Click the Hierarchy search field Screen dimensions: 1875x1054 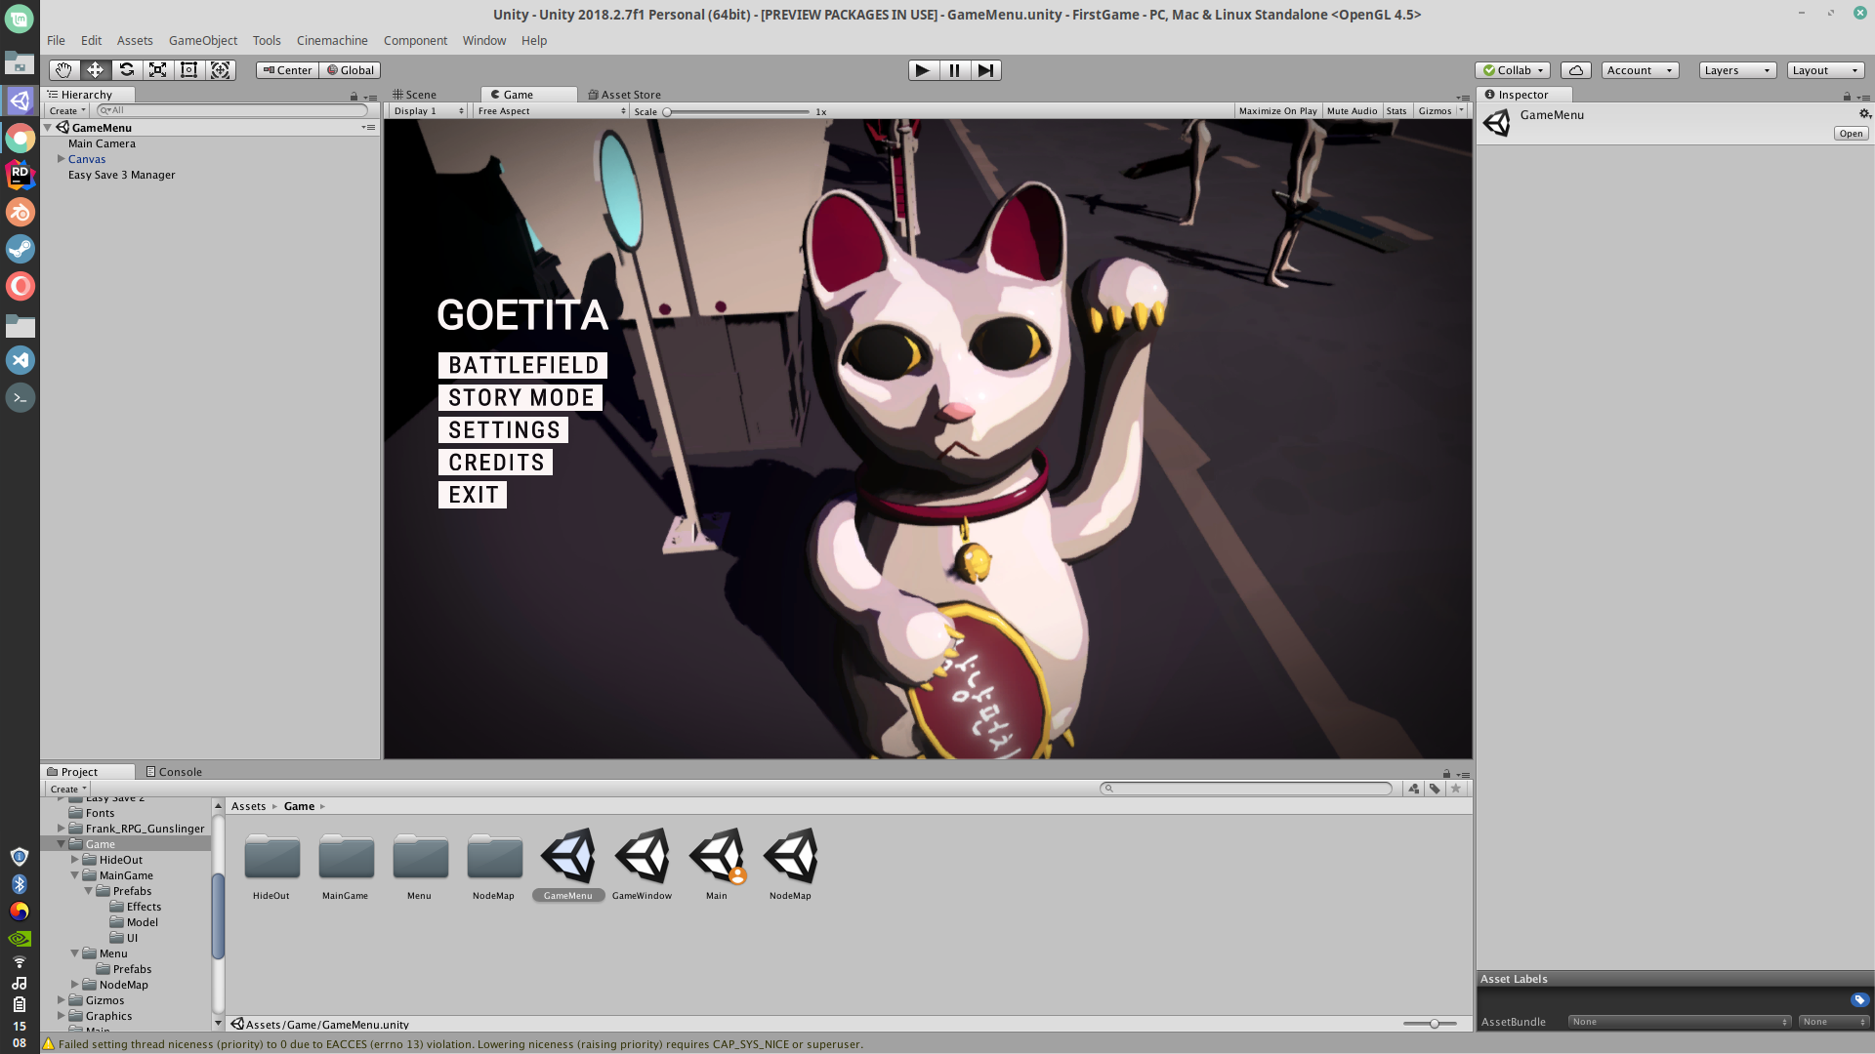pos(232,111)
